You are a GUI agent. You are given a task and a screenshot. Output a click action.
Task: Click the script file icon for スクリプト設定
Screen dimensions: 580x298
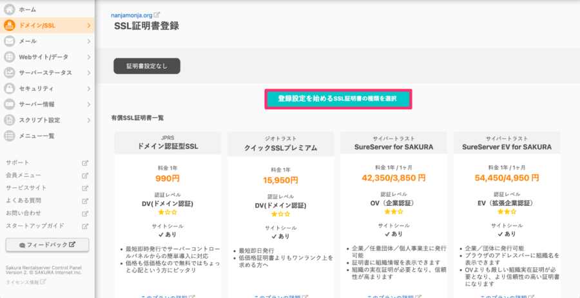10,120
